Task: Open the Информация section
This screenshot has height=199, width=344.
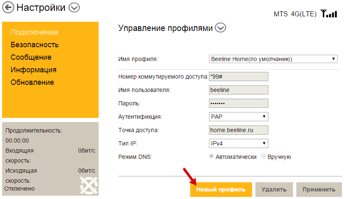Action: click(33, 70)
